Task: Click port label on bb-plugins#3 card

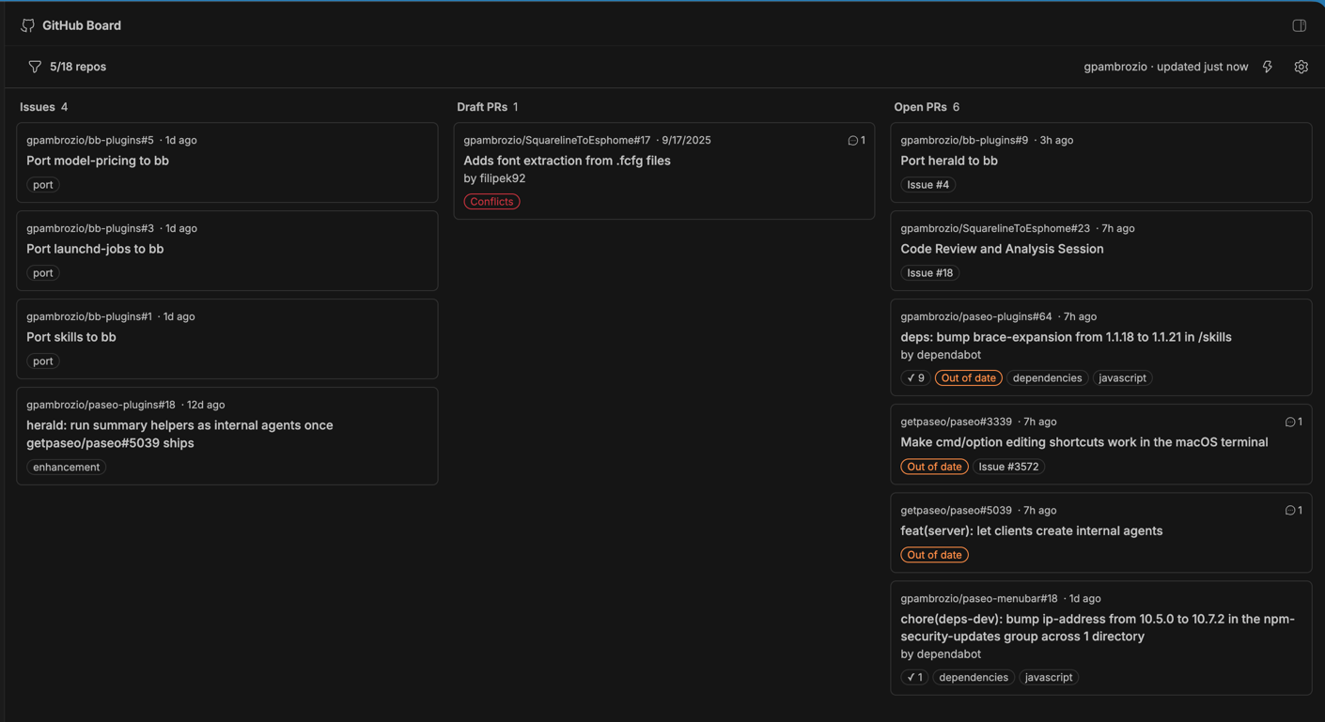Action: 43,273
